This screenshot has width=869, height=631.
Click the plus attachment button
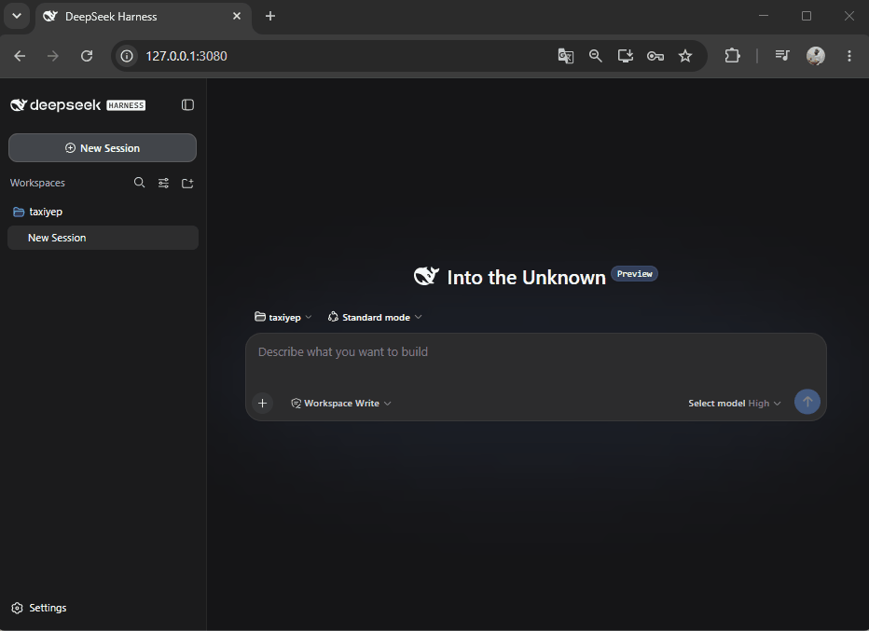coord(263,403)
